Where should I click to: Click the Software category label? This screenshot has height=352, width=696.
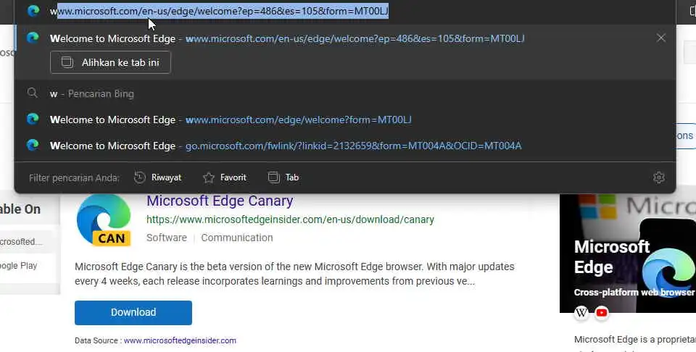point(167,238)
